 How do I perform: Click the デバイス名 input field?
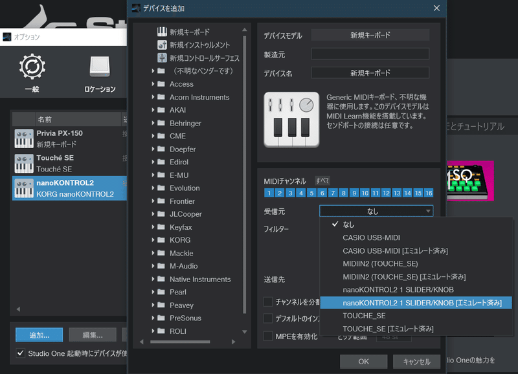[x=370, y=73]
